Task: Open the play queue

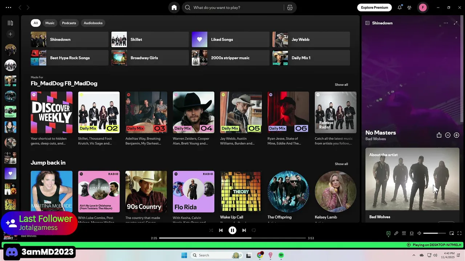Action: [404, 233]
